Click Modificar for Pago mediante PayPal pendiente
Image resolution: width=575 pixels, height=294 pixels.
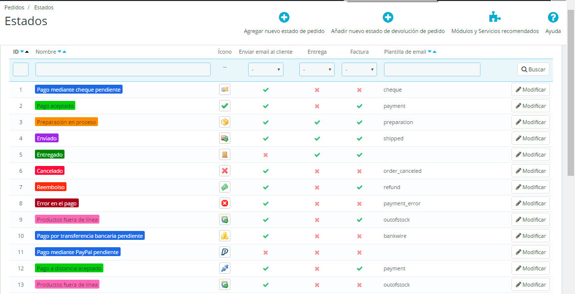click(x=531, y=252)
